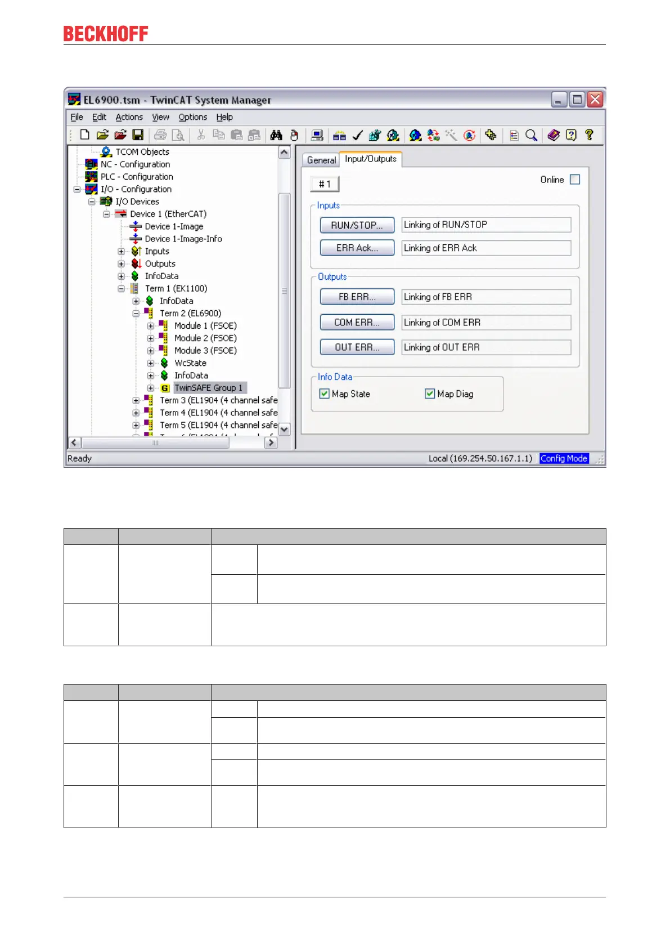Click the Linking of RUN/STOP field

(486, 225)
